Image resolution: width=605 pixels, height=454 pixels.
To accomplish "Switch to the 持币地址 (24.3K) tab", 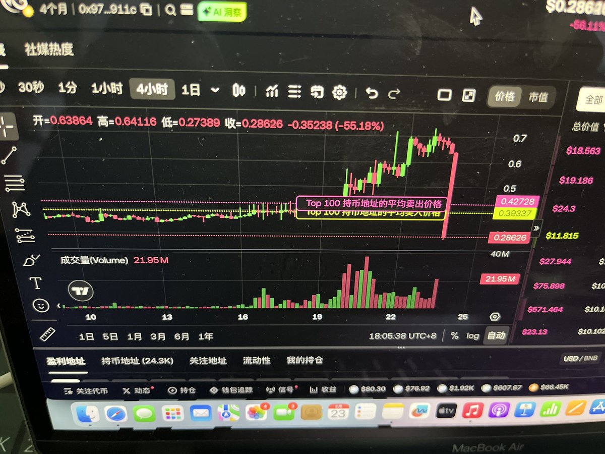I will pos(137,361).
